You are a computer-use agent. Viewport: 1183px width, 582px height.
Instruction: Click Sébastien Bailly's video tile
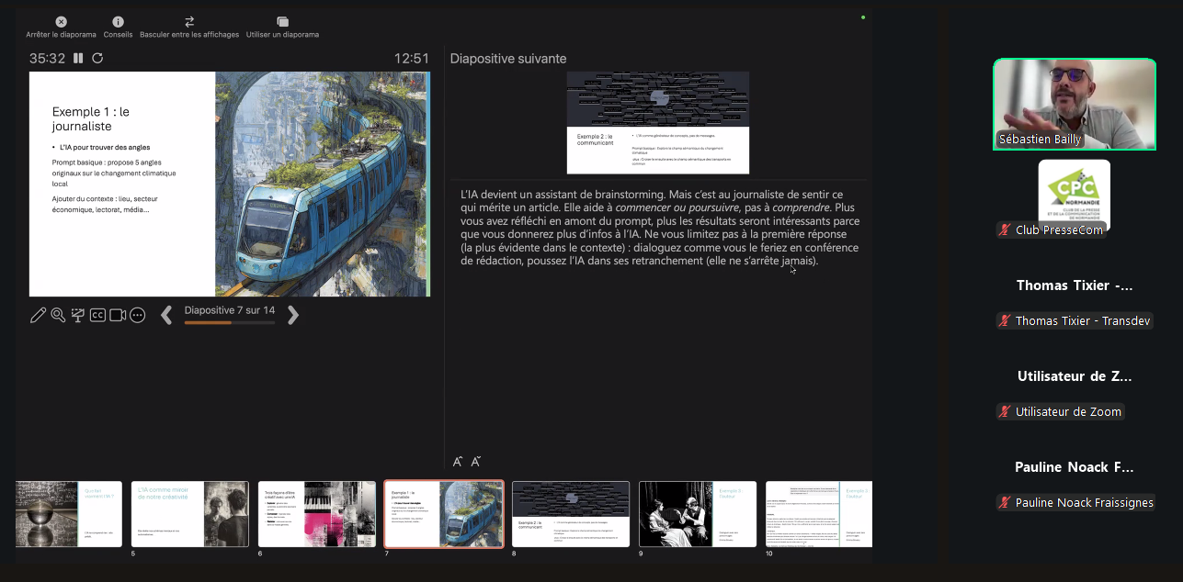pos(1074,104)
